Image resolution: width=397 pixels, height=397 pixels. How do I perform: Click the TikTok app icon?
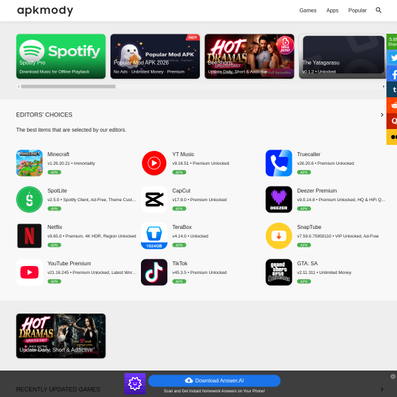(154, 272)
